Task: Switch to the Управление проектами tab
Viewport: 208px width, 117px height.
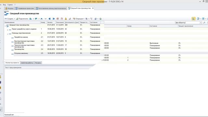Action: point(25,8)
